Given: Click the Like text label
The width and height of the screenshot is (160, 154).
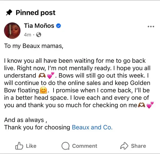Looking at the screenshot, I should pos(31,146).
